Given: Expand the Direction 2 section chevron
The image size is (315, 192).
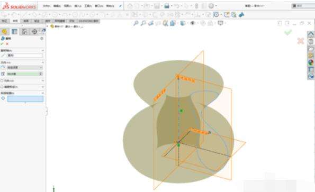Looking at the screenshot, I should coord(42,80).
